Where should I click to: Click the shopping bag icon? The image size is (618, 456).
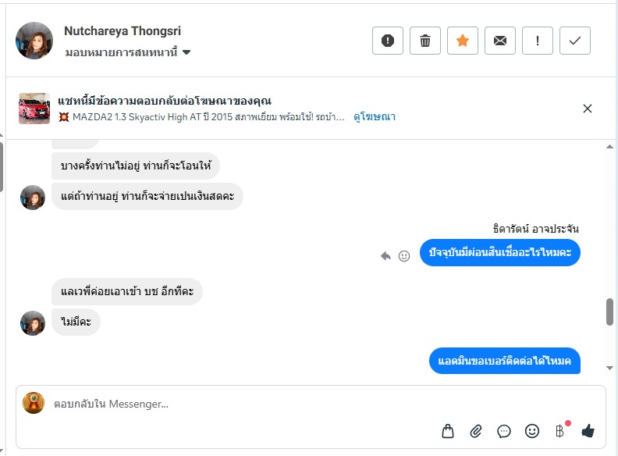[448, 430]
